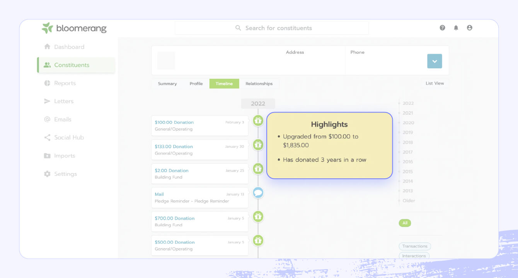Image resolution: width=518 pixels, height=278 pixels.
Task: Jump to 2021 in year list
Action: coord(408,113)
